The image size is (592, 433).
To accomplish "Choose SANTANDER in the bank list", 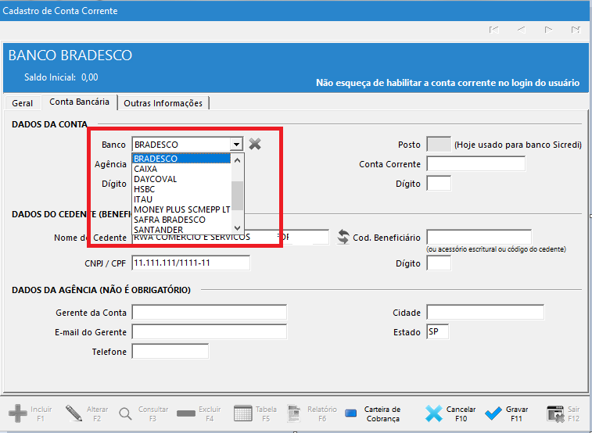I will click(181, 230).
